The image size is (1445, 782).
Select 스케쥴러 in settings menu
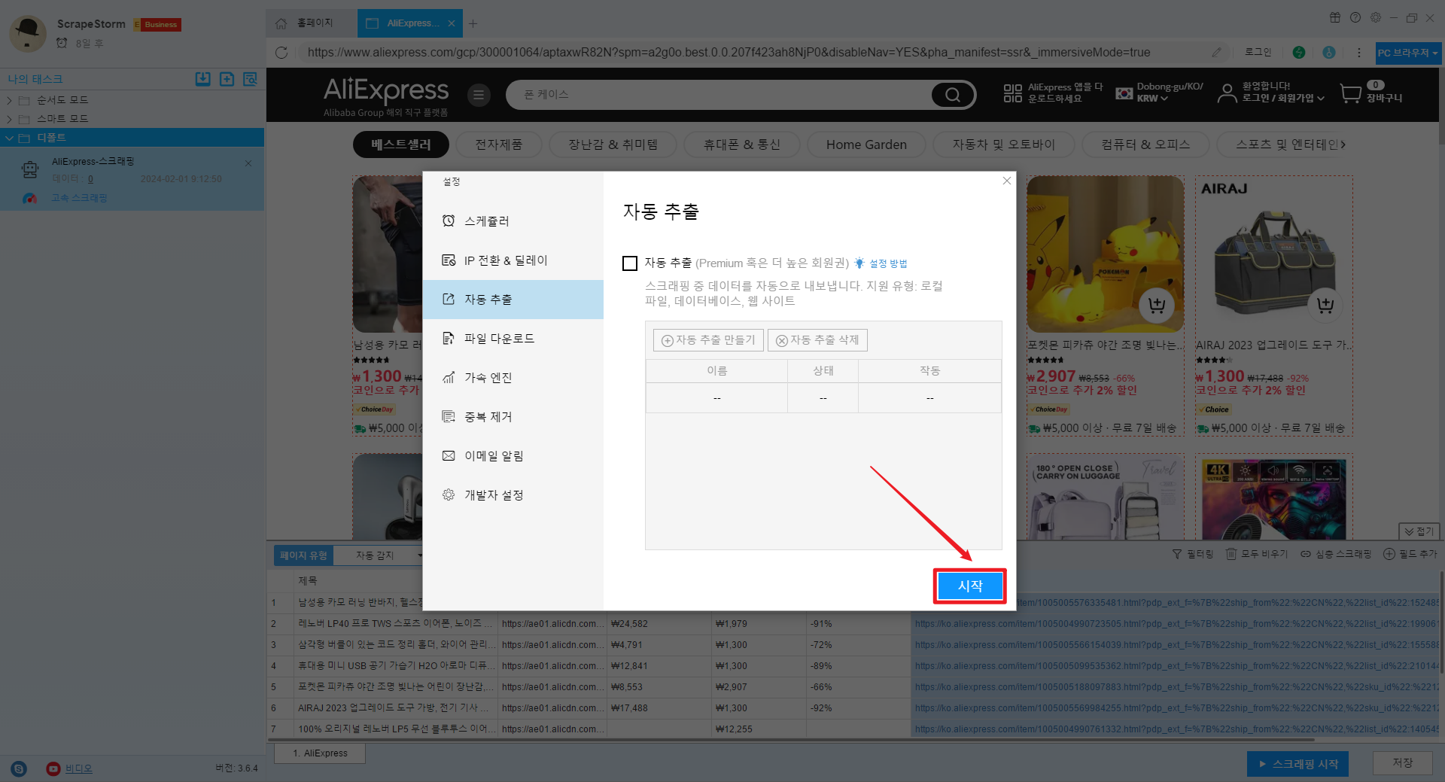(x=513, y=221)
